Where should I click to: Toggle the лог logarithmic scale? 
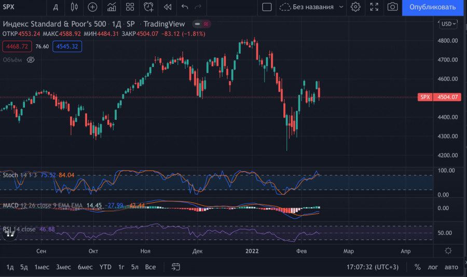click(x=433, y=267)
